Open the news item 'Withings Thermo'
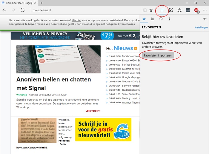The image size is (209, 154). 131,103
